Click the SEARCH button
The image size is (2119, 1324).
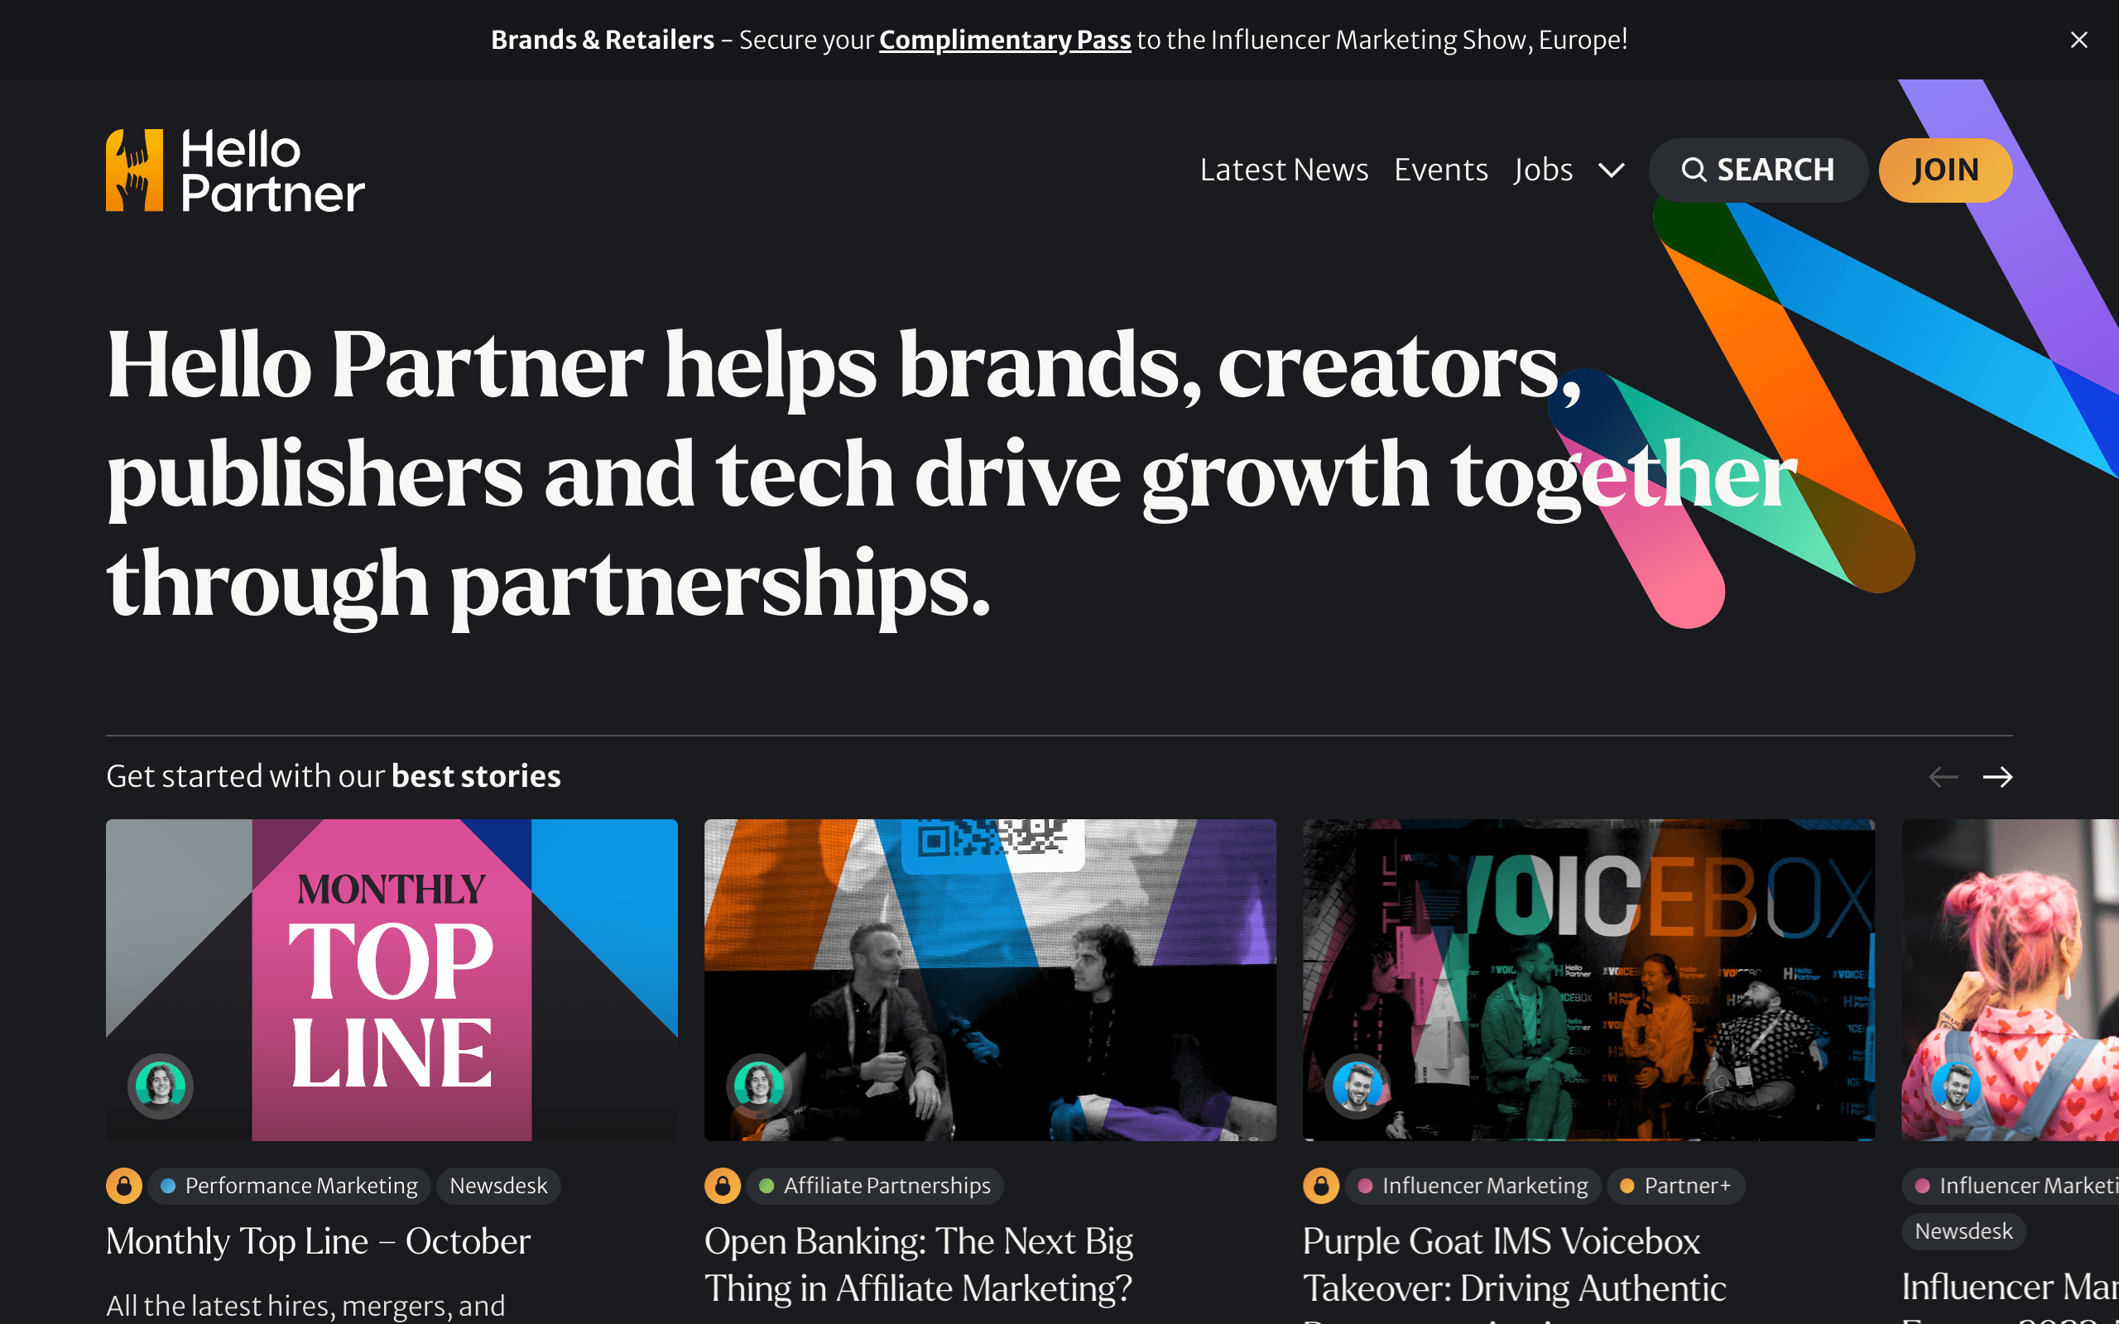pos(1757,170)
